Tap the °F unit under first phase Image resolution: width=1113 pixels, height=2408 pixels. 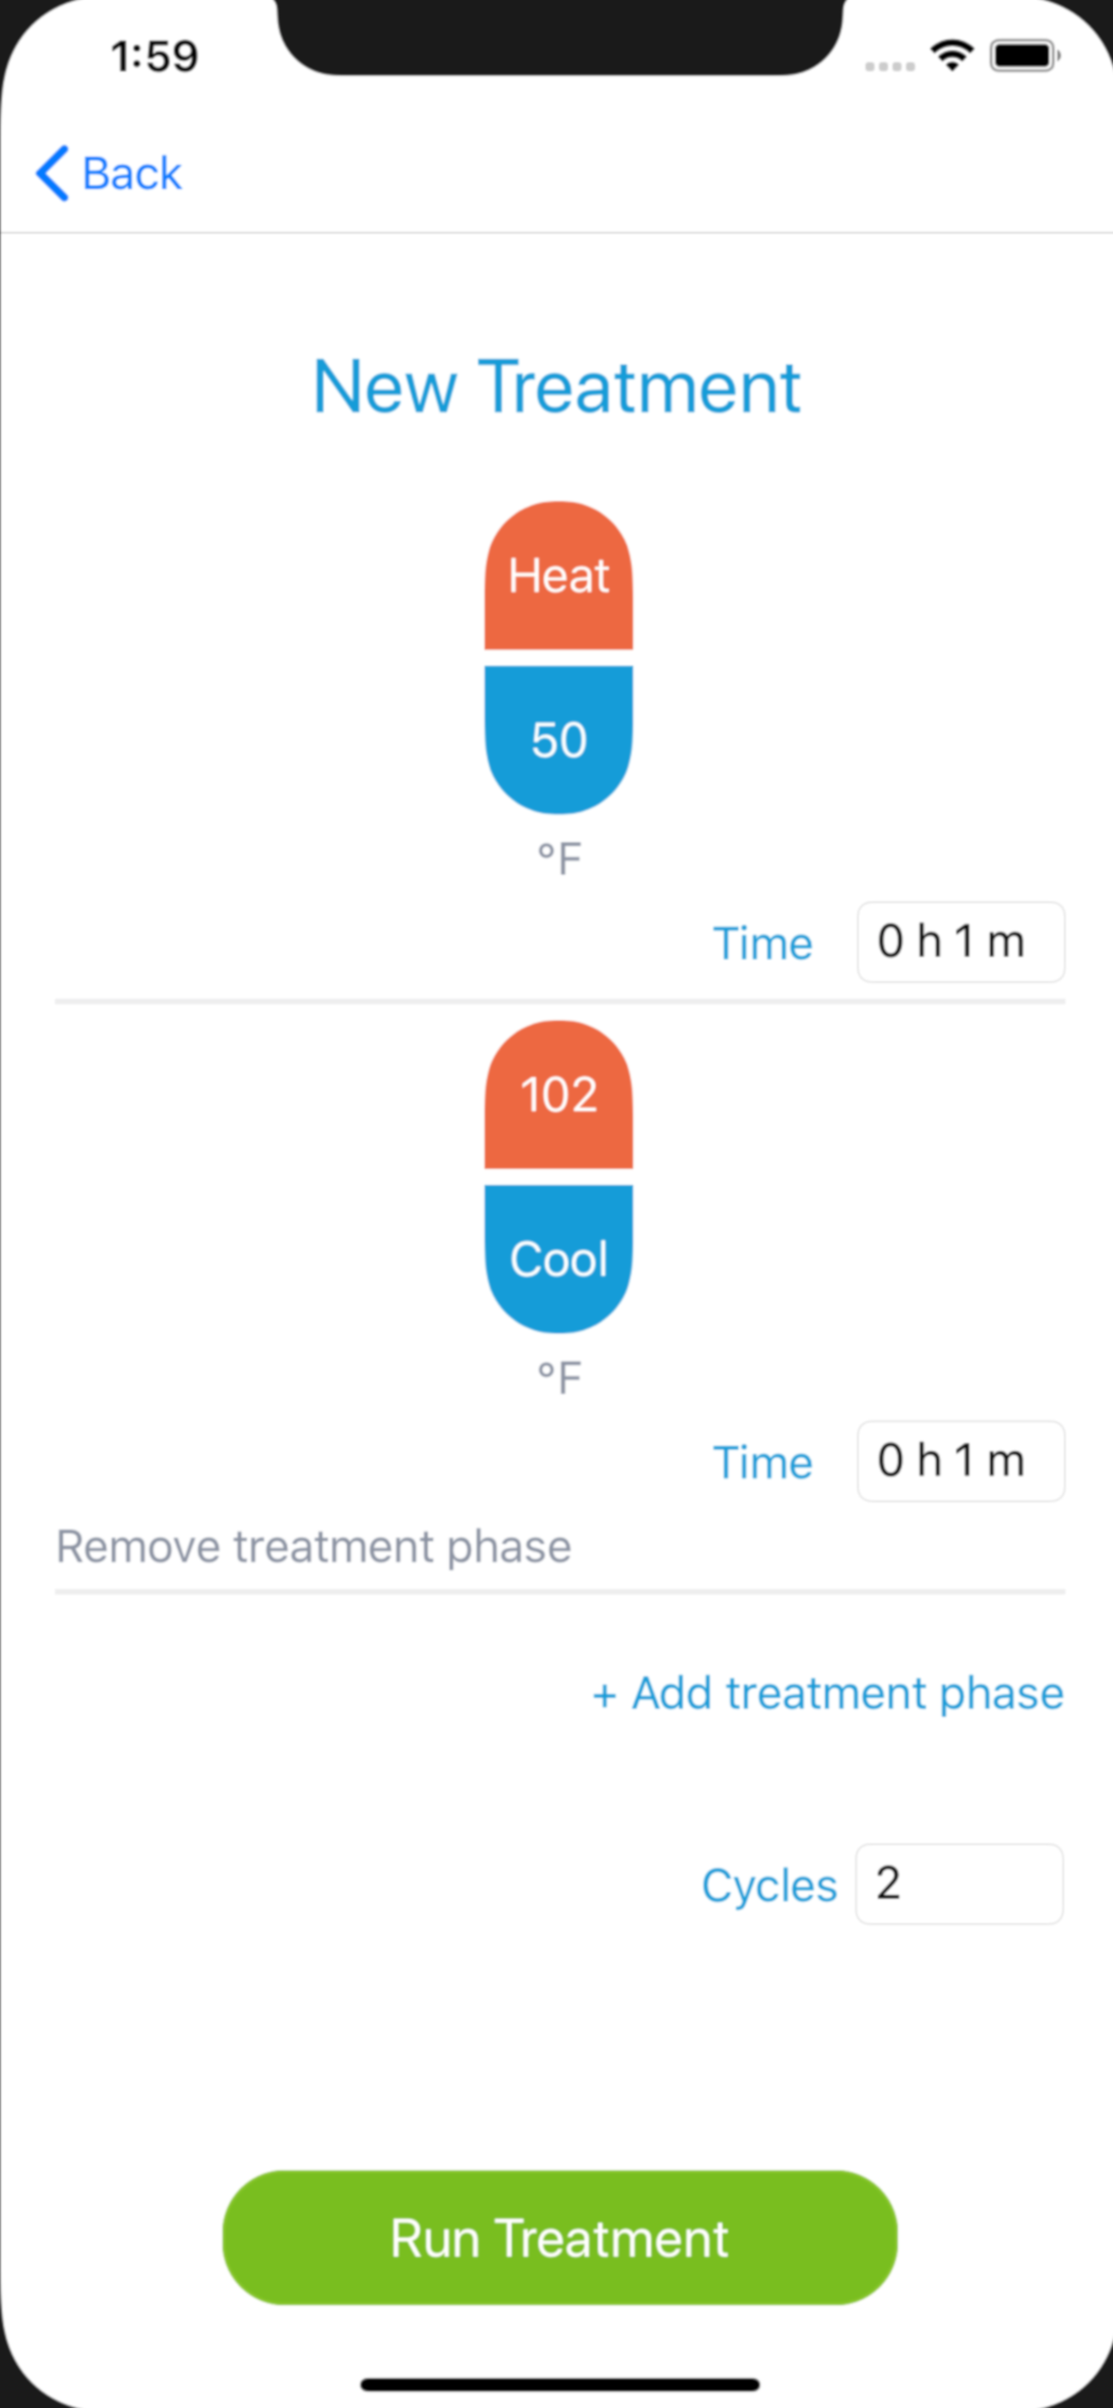coord(559,858)
